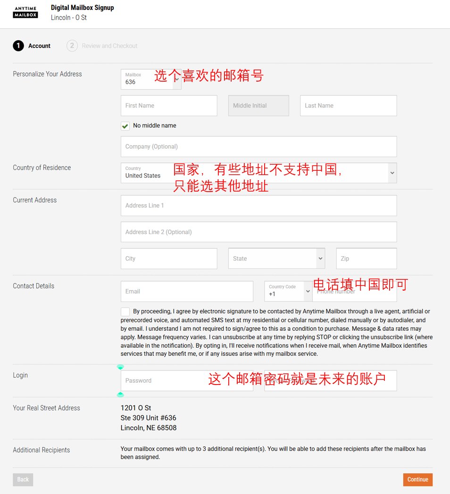Click the 'Additional Recipients' label
Viewport: 450px width, 494px height.
[x=41, y=450]
